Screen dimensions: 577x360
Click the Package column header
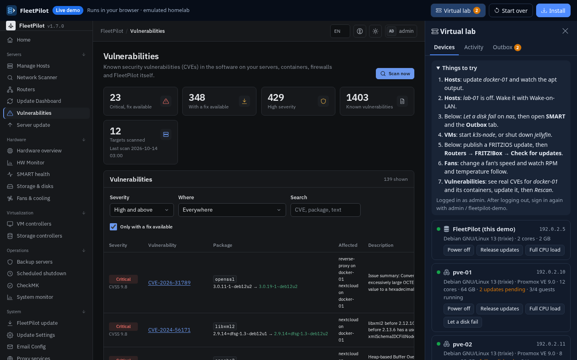(223, 245)
